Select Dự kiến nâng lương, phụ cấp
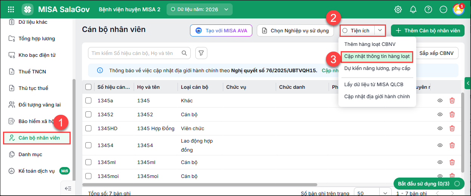This screenshot has width=471, height=196. coord(377,68)
